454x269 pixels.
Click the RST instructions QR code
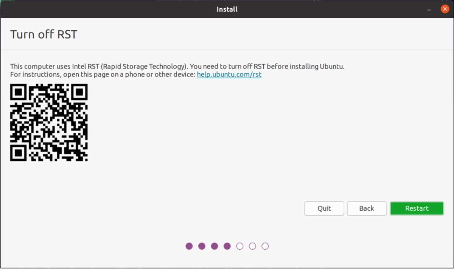[x=49, y=123]
